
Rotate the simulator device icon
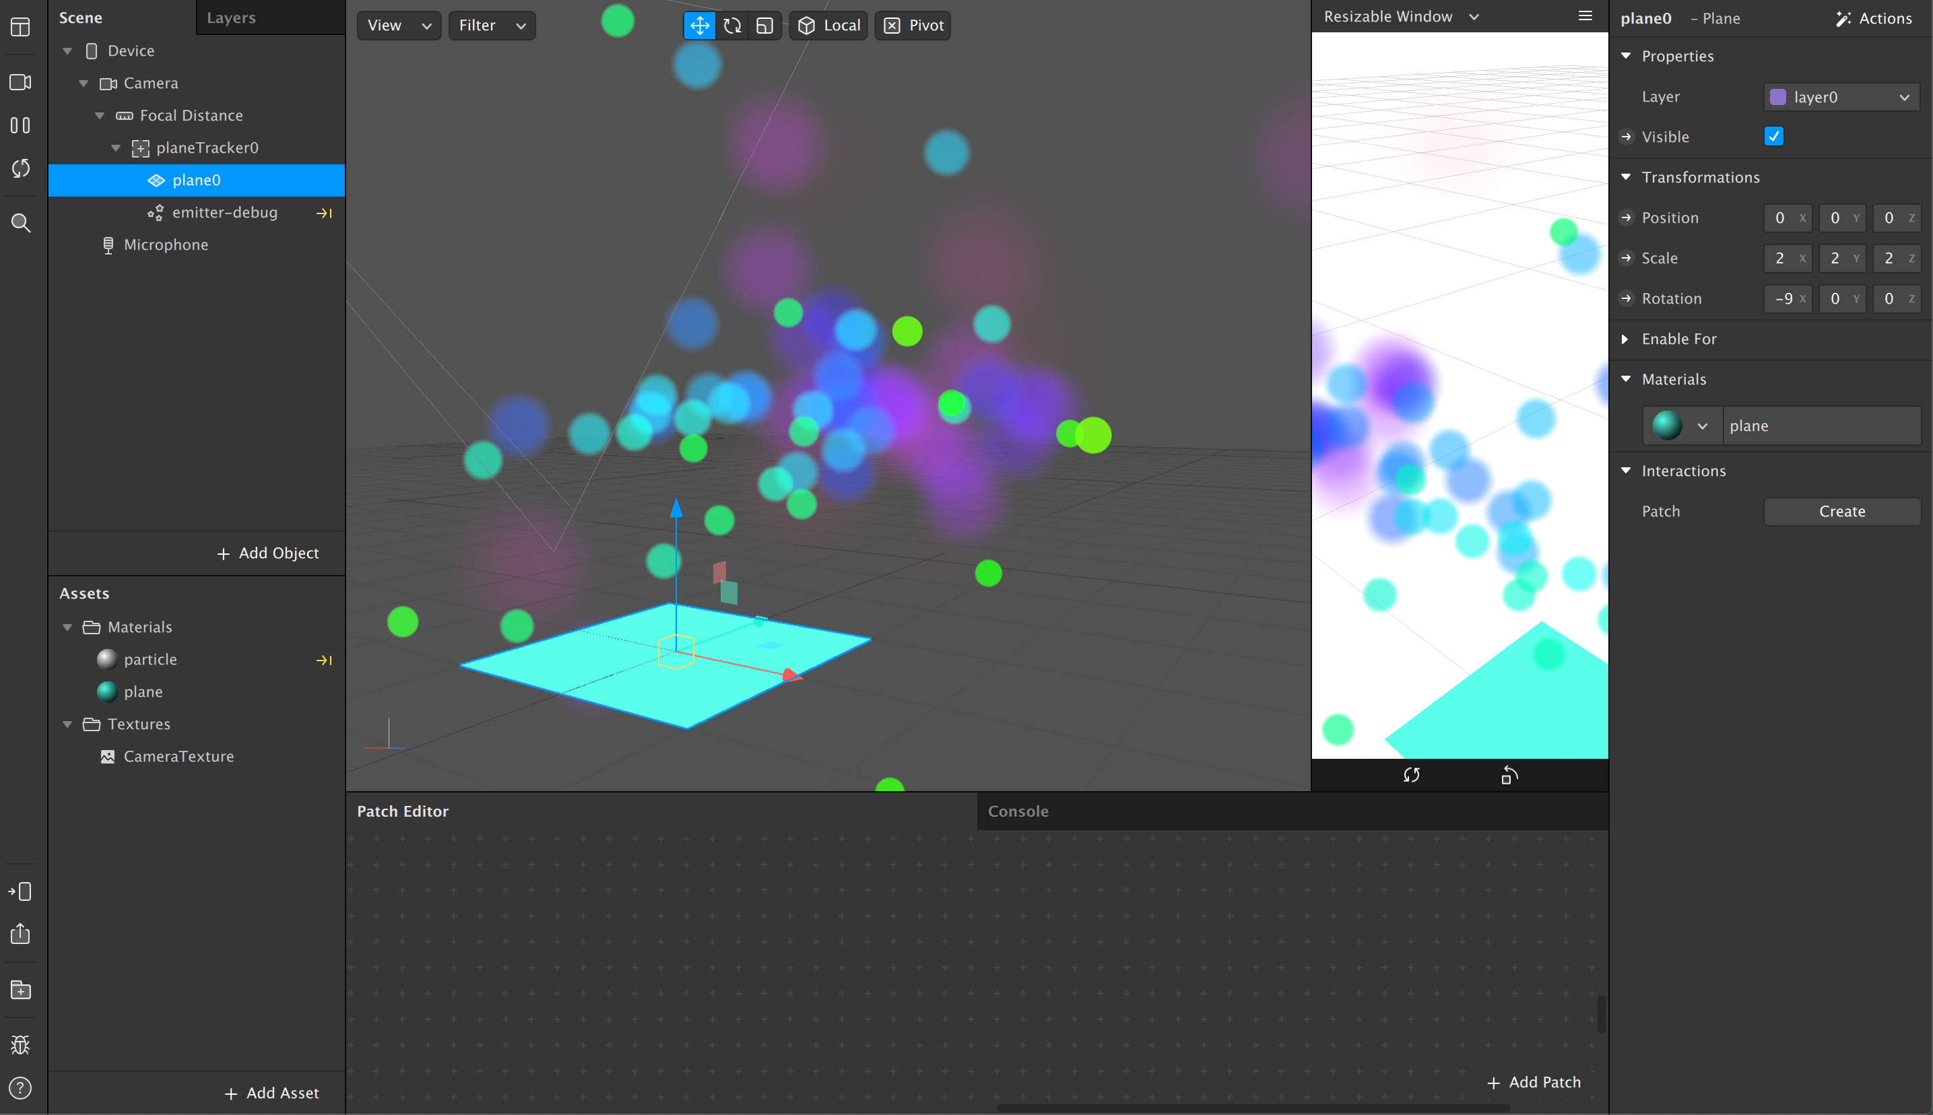tap(1509, 775)
